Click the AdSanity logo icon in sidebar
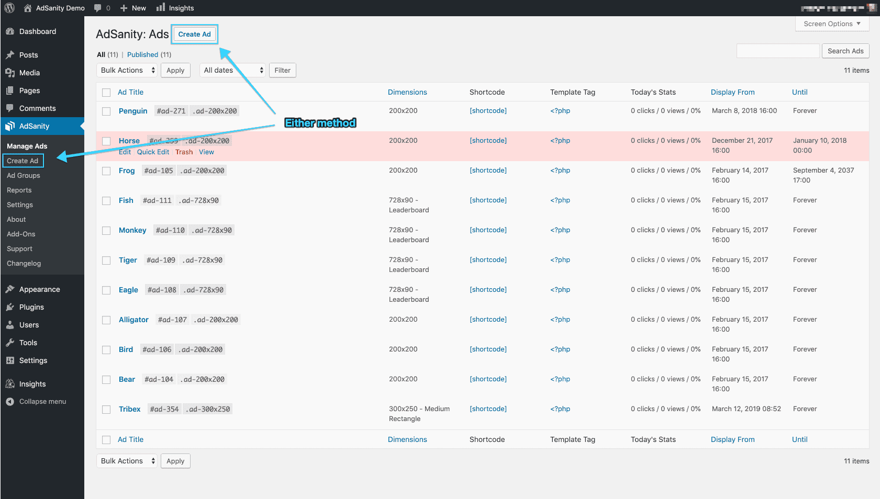The image size is (880, 499). [10, 126]
